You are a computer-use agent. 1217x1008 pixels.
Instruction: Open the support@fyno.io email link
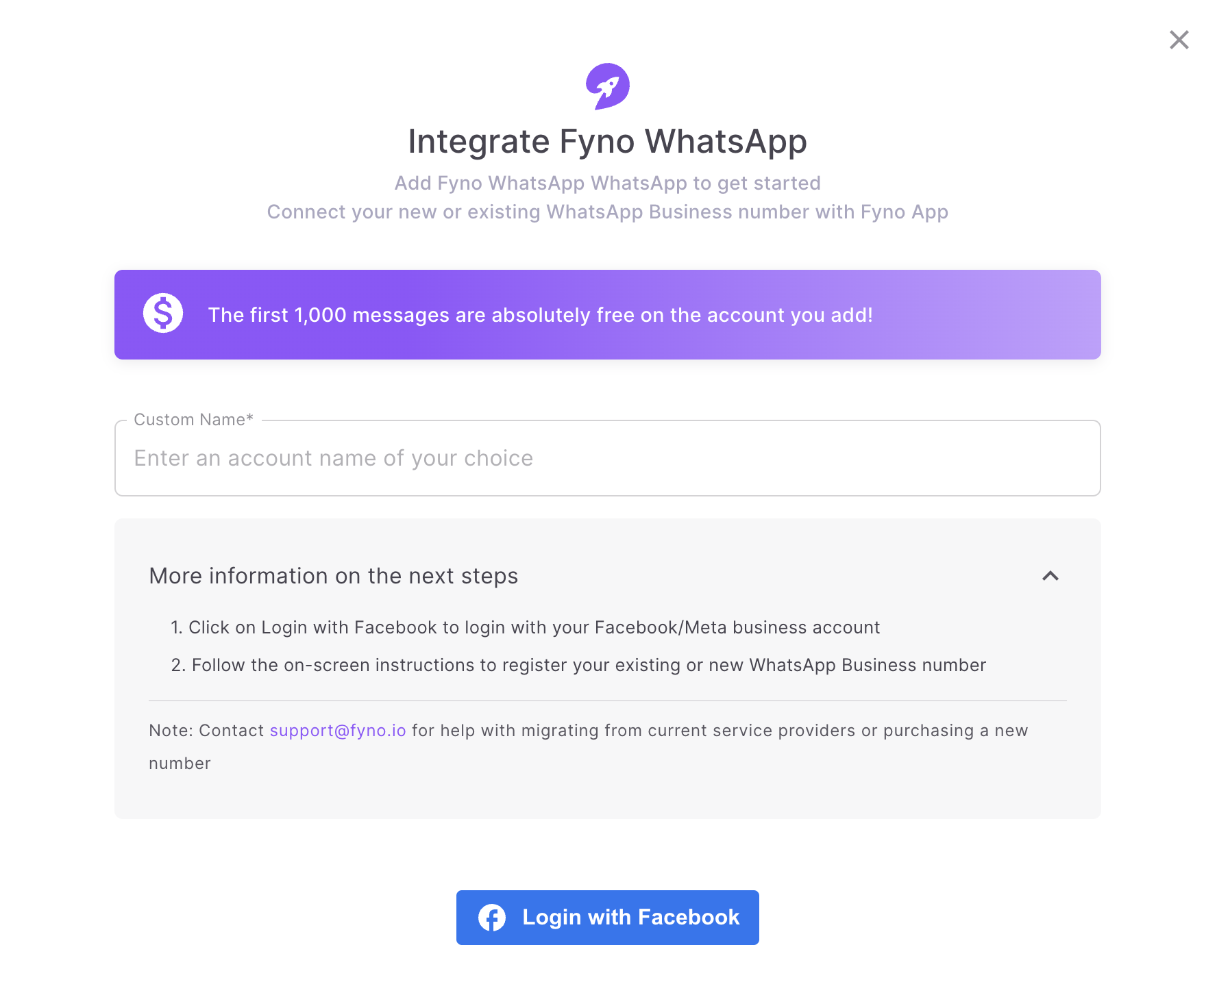(338, 731)
